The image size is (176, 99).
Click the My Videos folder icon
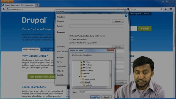[x=81, y=68]
